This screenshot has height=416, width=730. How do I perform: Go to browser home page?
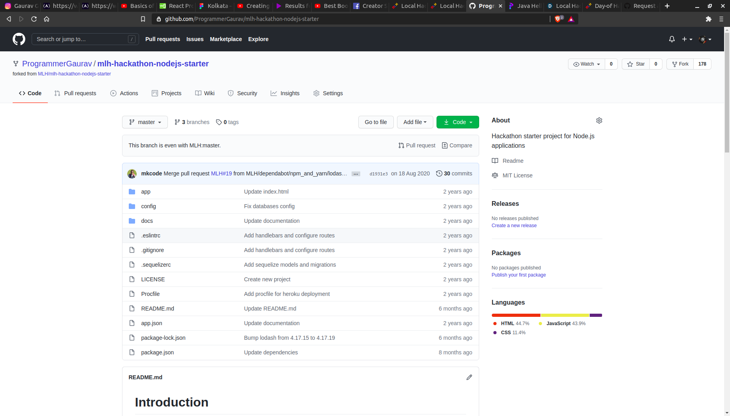coord(47,19)
